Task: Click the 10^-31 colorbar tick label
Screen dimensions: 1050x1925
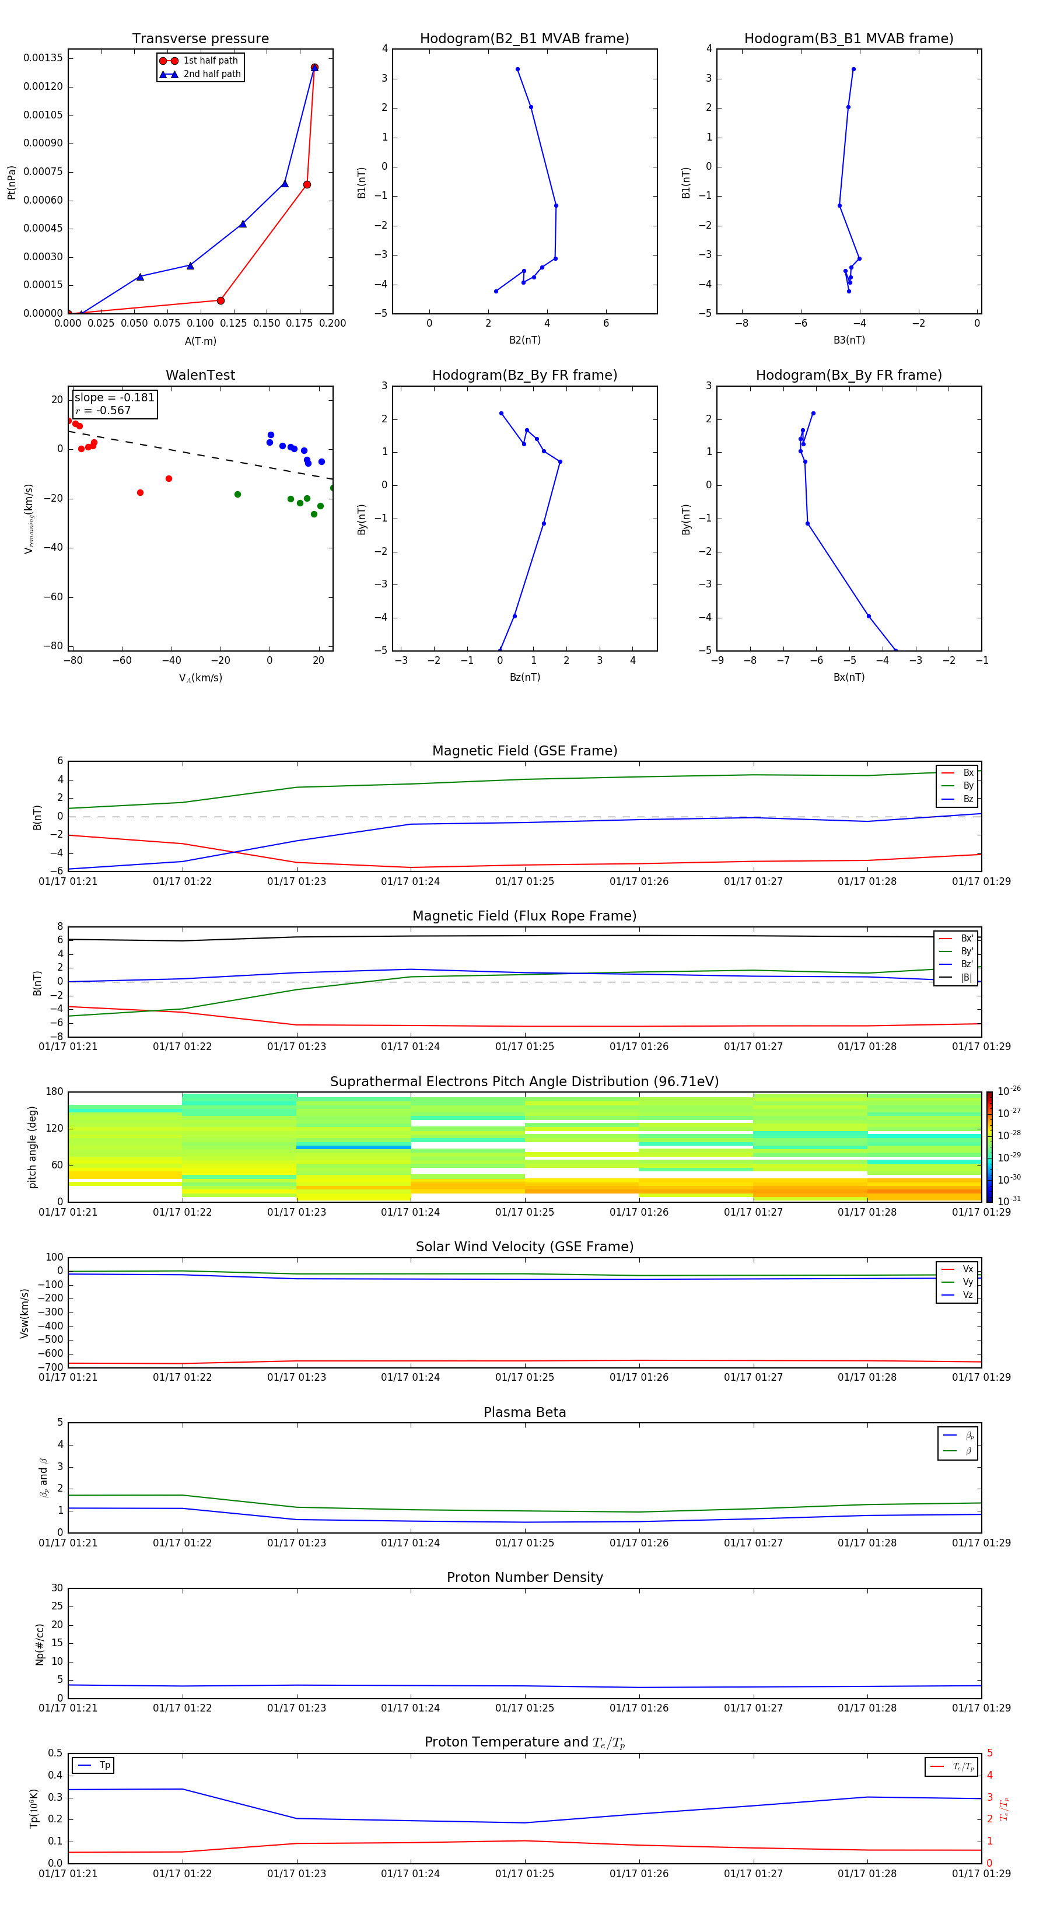Action: coord(1009,1201)
